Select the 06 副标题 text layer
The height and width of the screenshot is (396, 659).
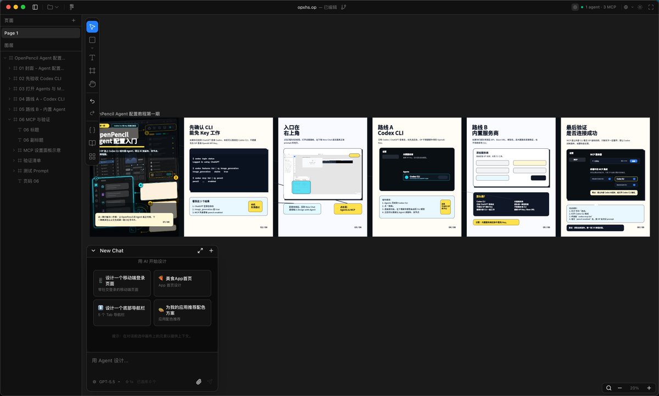coord(41,140)
